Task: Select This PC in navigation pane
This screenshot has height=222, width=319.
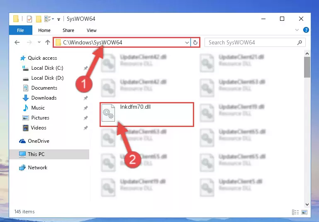Action: click(x=49, y=154)
